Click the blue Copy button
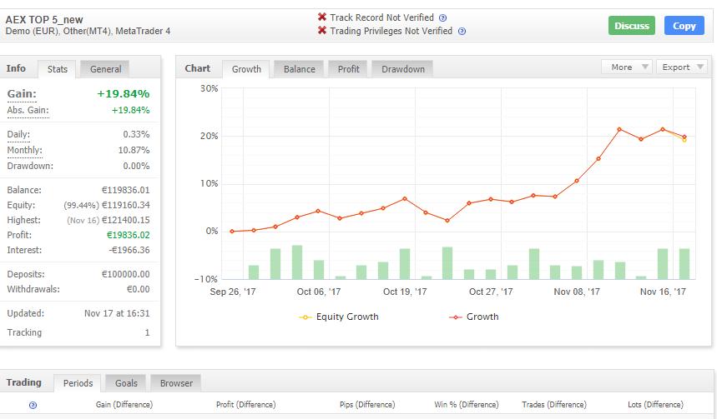The image size is (717, 419). pos(684,26)
